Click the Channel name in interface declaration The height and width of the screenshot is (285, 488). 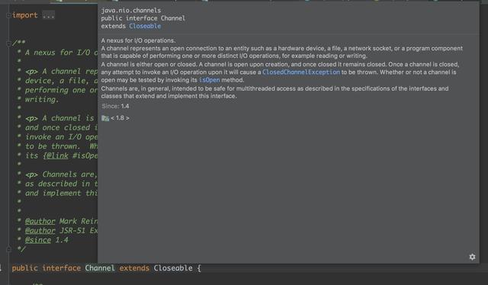(x=100, y=268)
